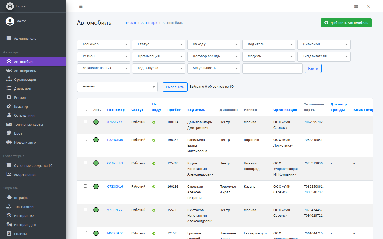
Task: Go to Автопарк breadcrumb link
Action: pyautogui.click(x=149, y=23)
